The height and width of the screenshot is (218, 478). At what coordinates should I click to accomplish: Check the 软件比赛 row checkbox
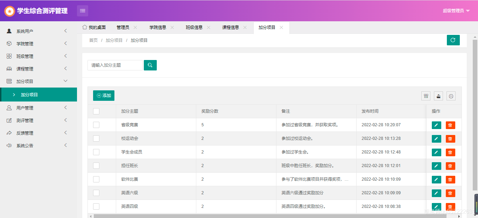(x=96, y=179)
